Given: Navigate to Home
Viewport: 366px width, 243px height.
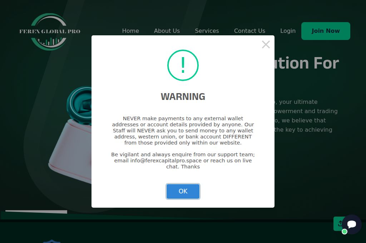Looking at the screenshot, I should point(130,31).
